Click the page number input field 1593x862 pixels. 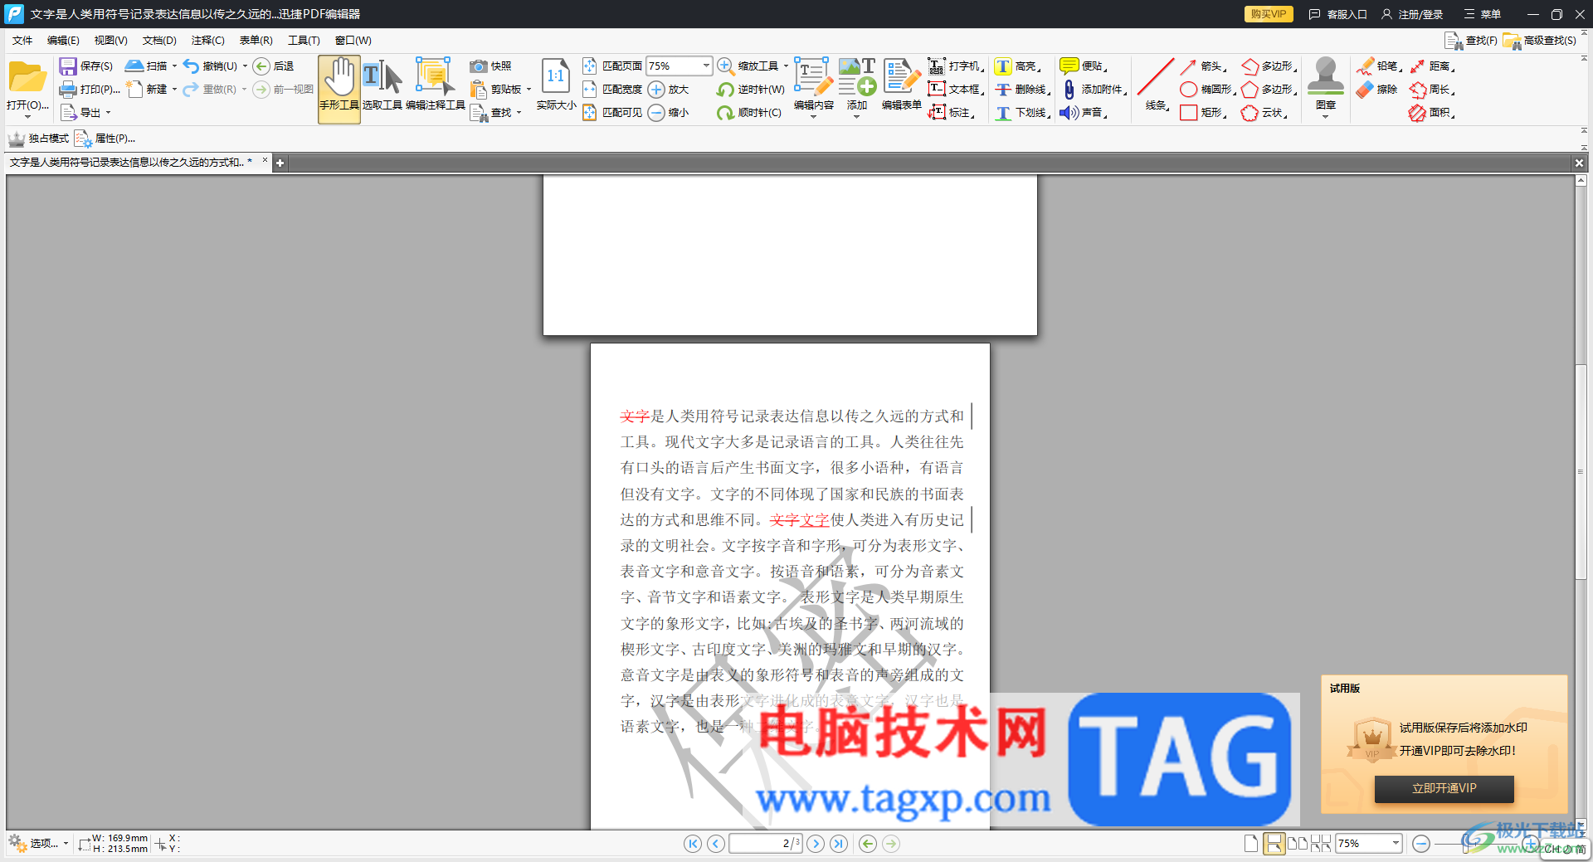tap(765, 844)
